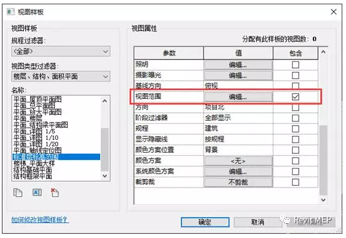Click the 视图范围 parameter name
Viewport: 346px width, 238px height.
148,96
